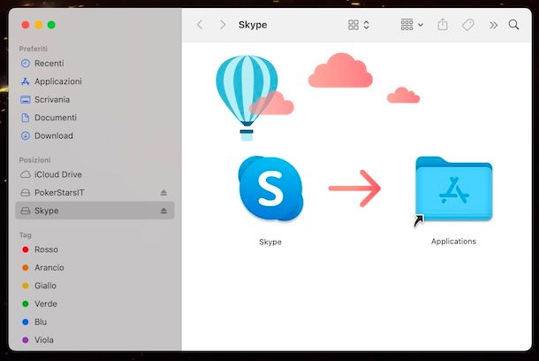Close the Finder window
The height and width of the screenshot is (361, 539).
(x=26, y=25)
